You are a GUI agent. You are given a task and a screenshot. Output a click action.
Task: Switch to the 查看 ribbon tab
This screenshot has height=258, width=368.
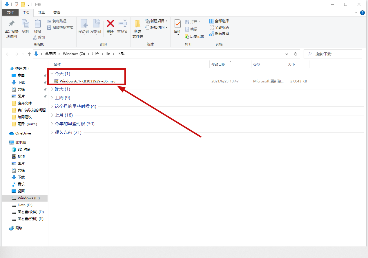(57, 12)
